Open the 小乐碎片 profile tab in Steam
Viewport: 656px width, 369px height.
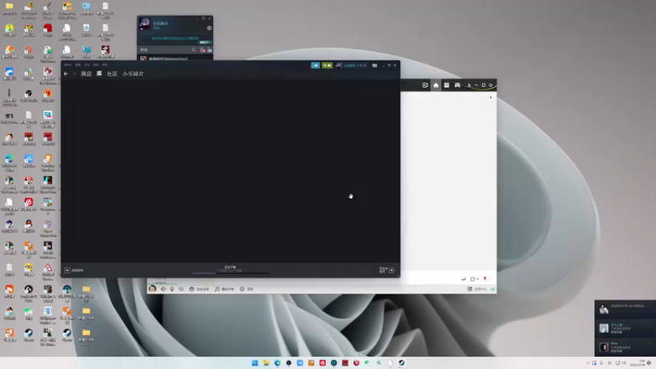(x=133, y=74)
